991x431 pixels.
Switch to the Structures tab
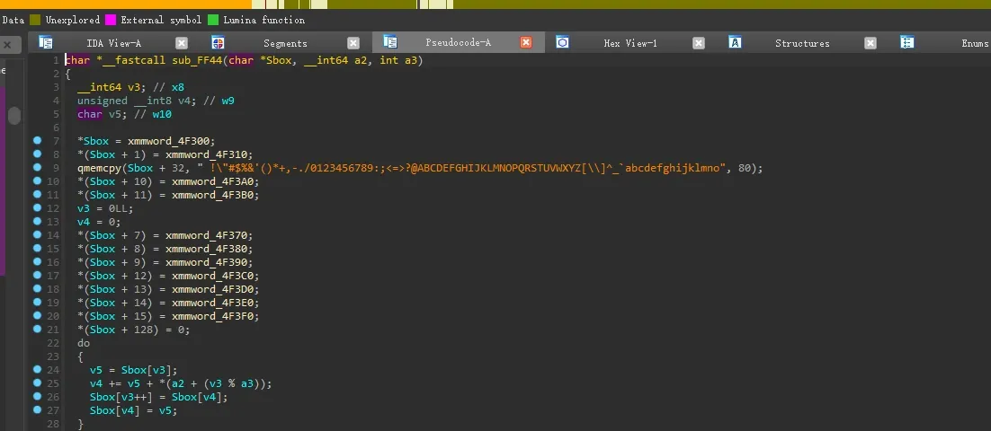tap(802, 43)
